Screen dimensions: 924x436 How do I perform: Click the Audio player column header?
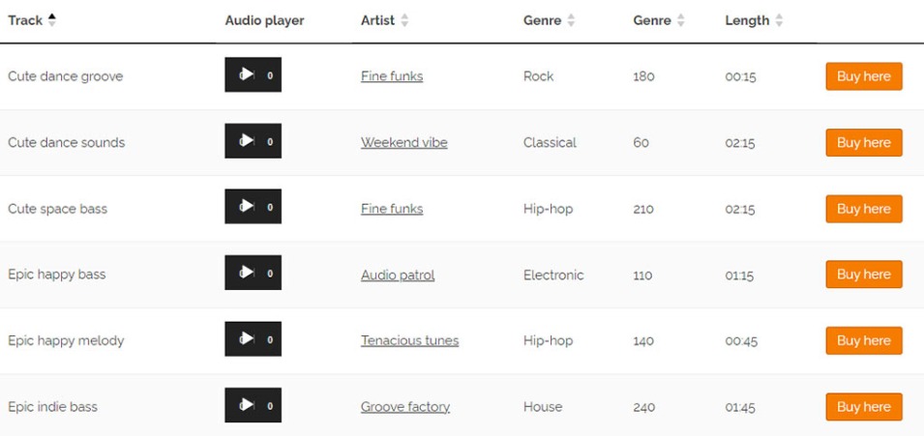click(264, 20)
